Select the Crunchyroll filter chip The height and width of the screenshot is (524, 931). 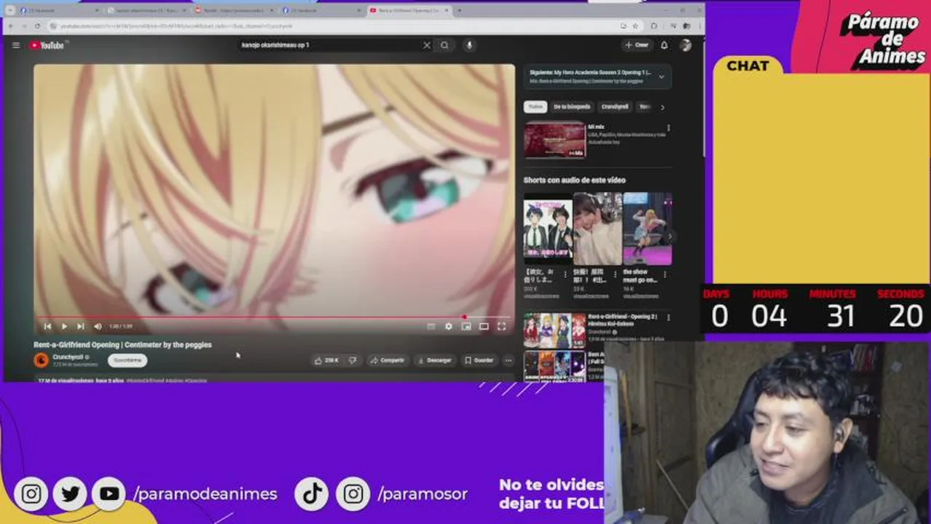pyautogui.click(x=615, y=107)
